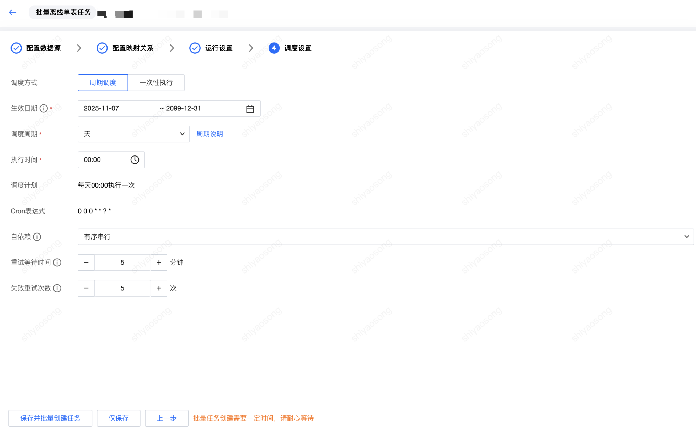Expand the 自依赖 dropdown 有序串行
Viewport: 696px width, 434px height.
click(385, 237)
